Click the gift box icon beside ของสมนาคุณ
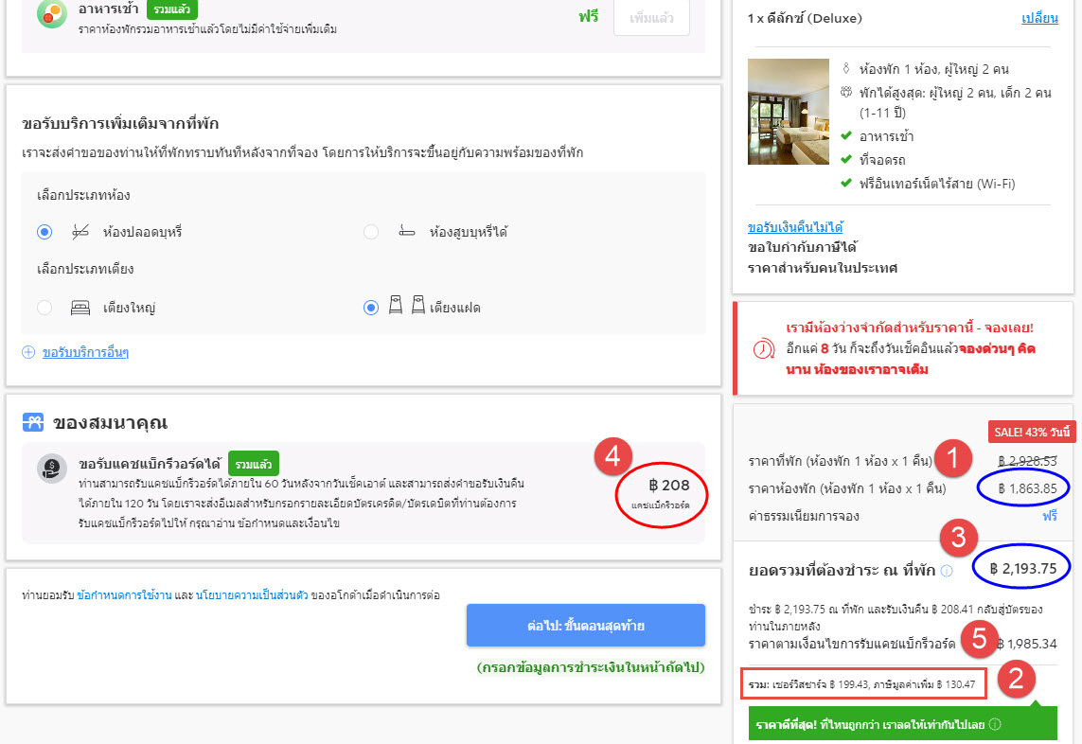The width and height of the screenshot is (1082, 744). (34, 422)
